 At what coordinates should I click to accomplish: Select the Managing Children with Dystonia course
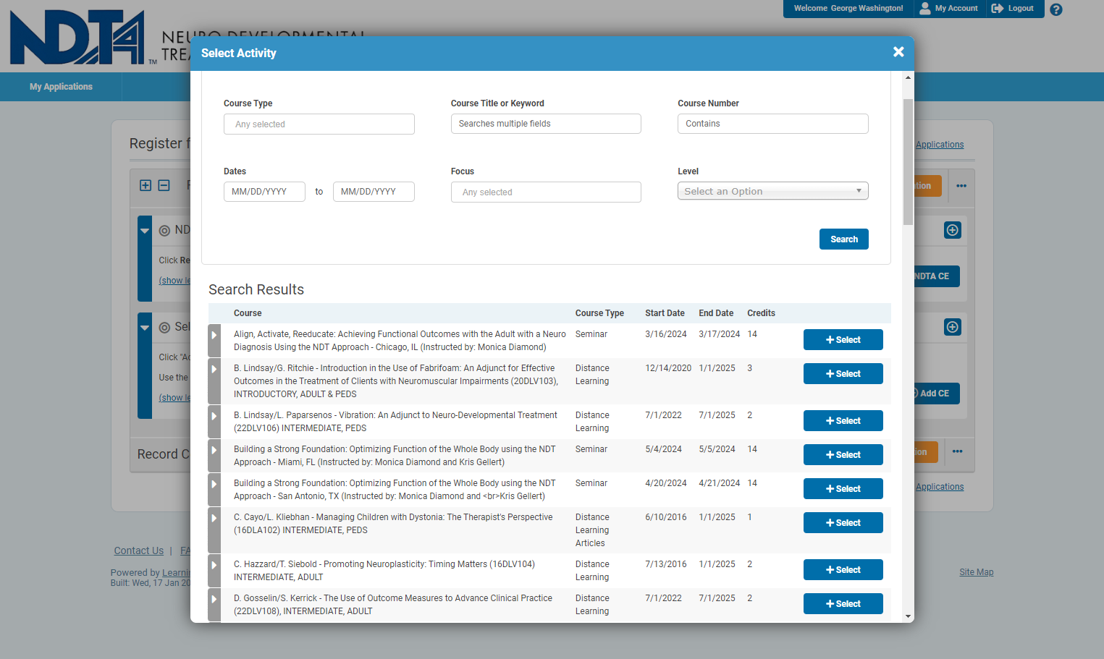click(843, 523)
